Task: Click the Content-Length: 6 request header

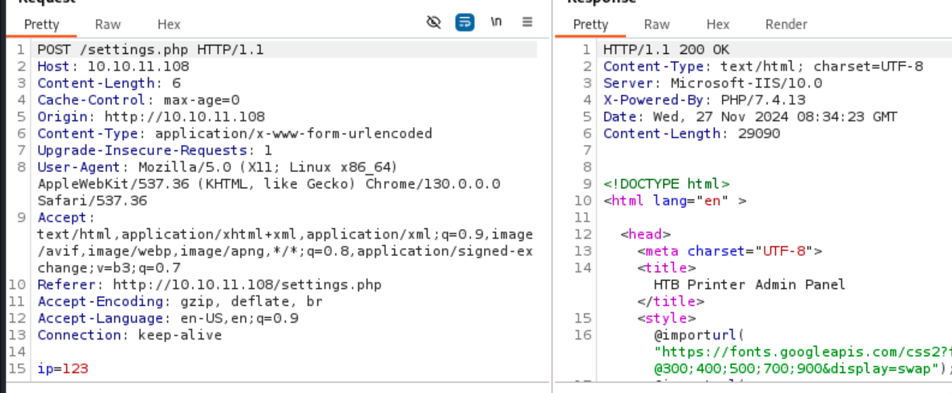Action: coord(109,83)
